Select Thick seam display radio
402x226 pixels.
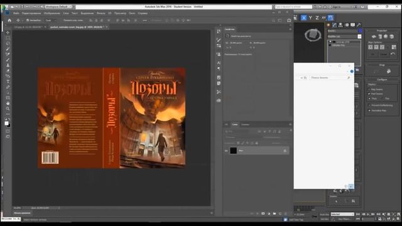coord(369,99)
